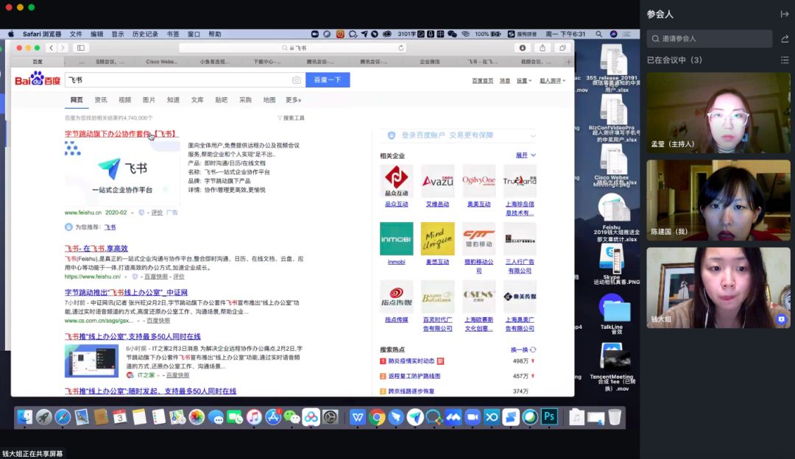Open Launchpad rocket in the Dock
The width and height of the screenshot is (795, 459).
click(43, 417)
